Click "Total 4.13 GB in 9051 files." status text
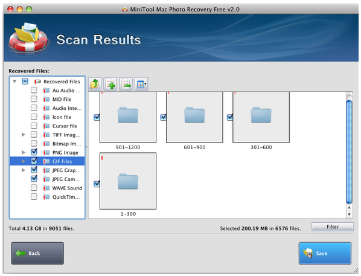Image resolution: width=361 pixels, height=276 pixels. tap(42, 228)
